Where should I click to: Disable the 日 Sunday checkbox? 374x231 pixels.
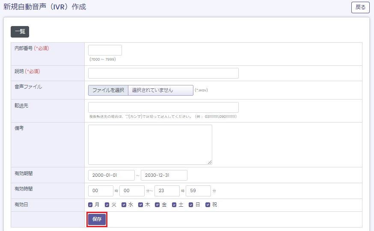[x=191, y=205]
